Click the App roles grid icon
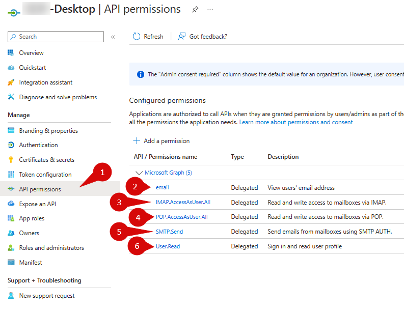The width and height of the screenshot is (404, 312). [x=11, y=218]
